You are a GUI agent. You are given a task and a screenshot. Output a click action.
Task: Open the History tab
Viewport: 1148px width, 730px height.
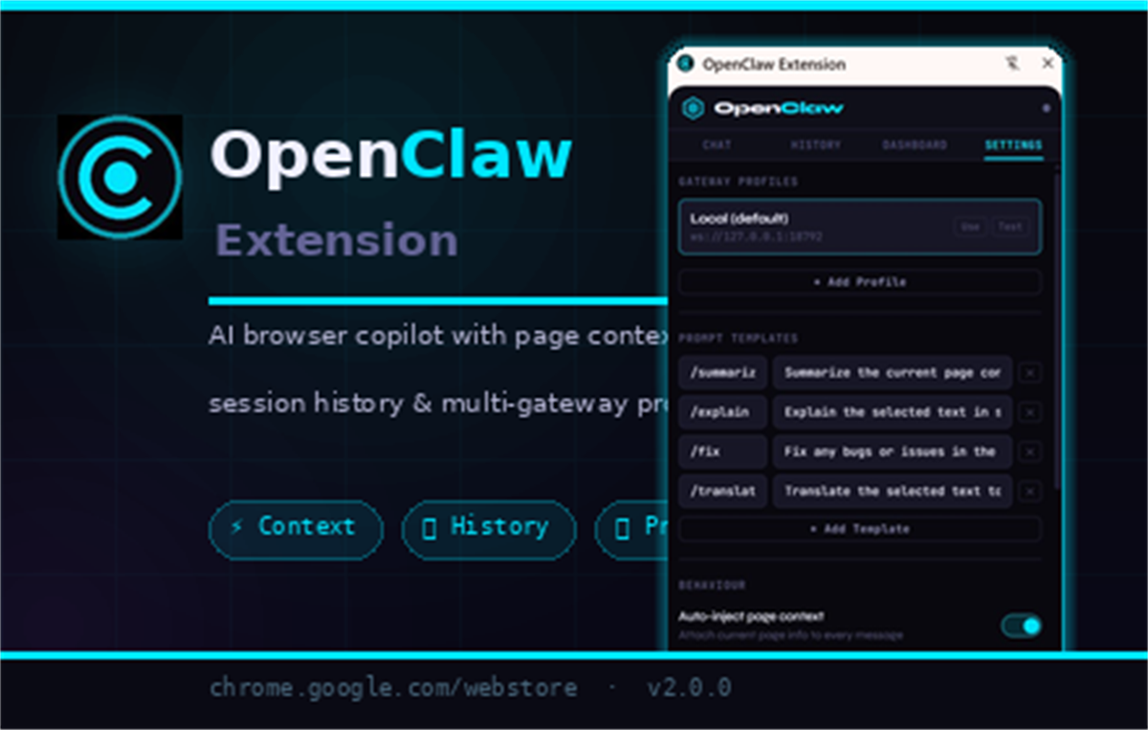[816, 145]
